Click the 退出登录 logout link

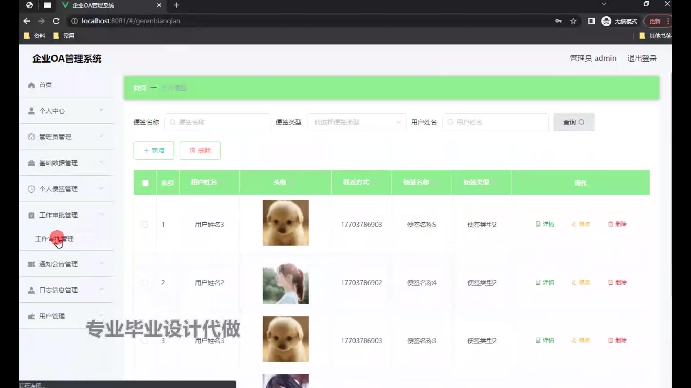point(642,59)
